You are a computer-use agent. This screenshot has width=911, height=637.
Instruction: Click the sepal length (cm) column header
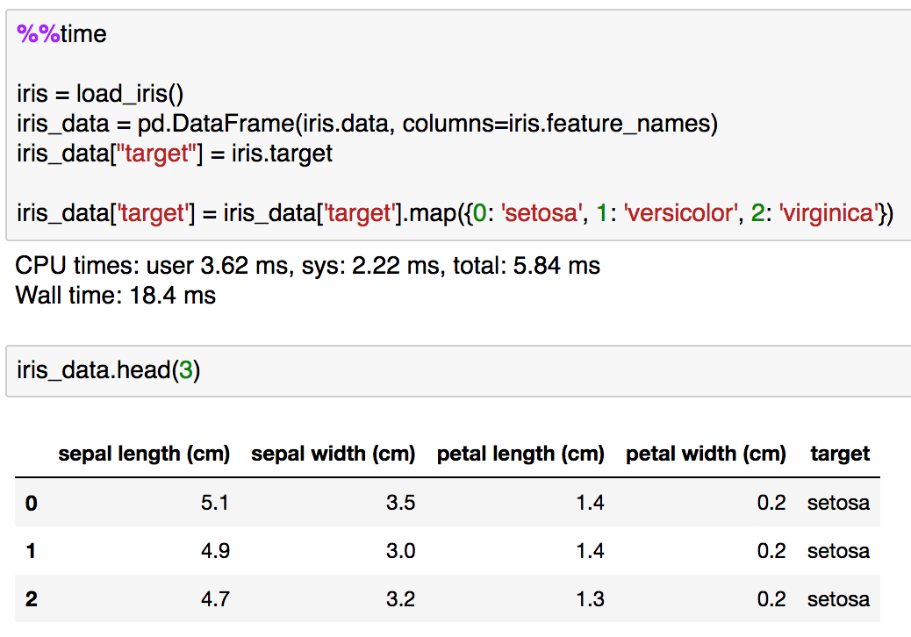[144, 454]
